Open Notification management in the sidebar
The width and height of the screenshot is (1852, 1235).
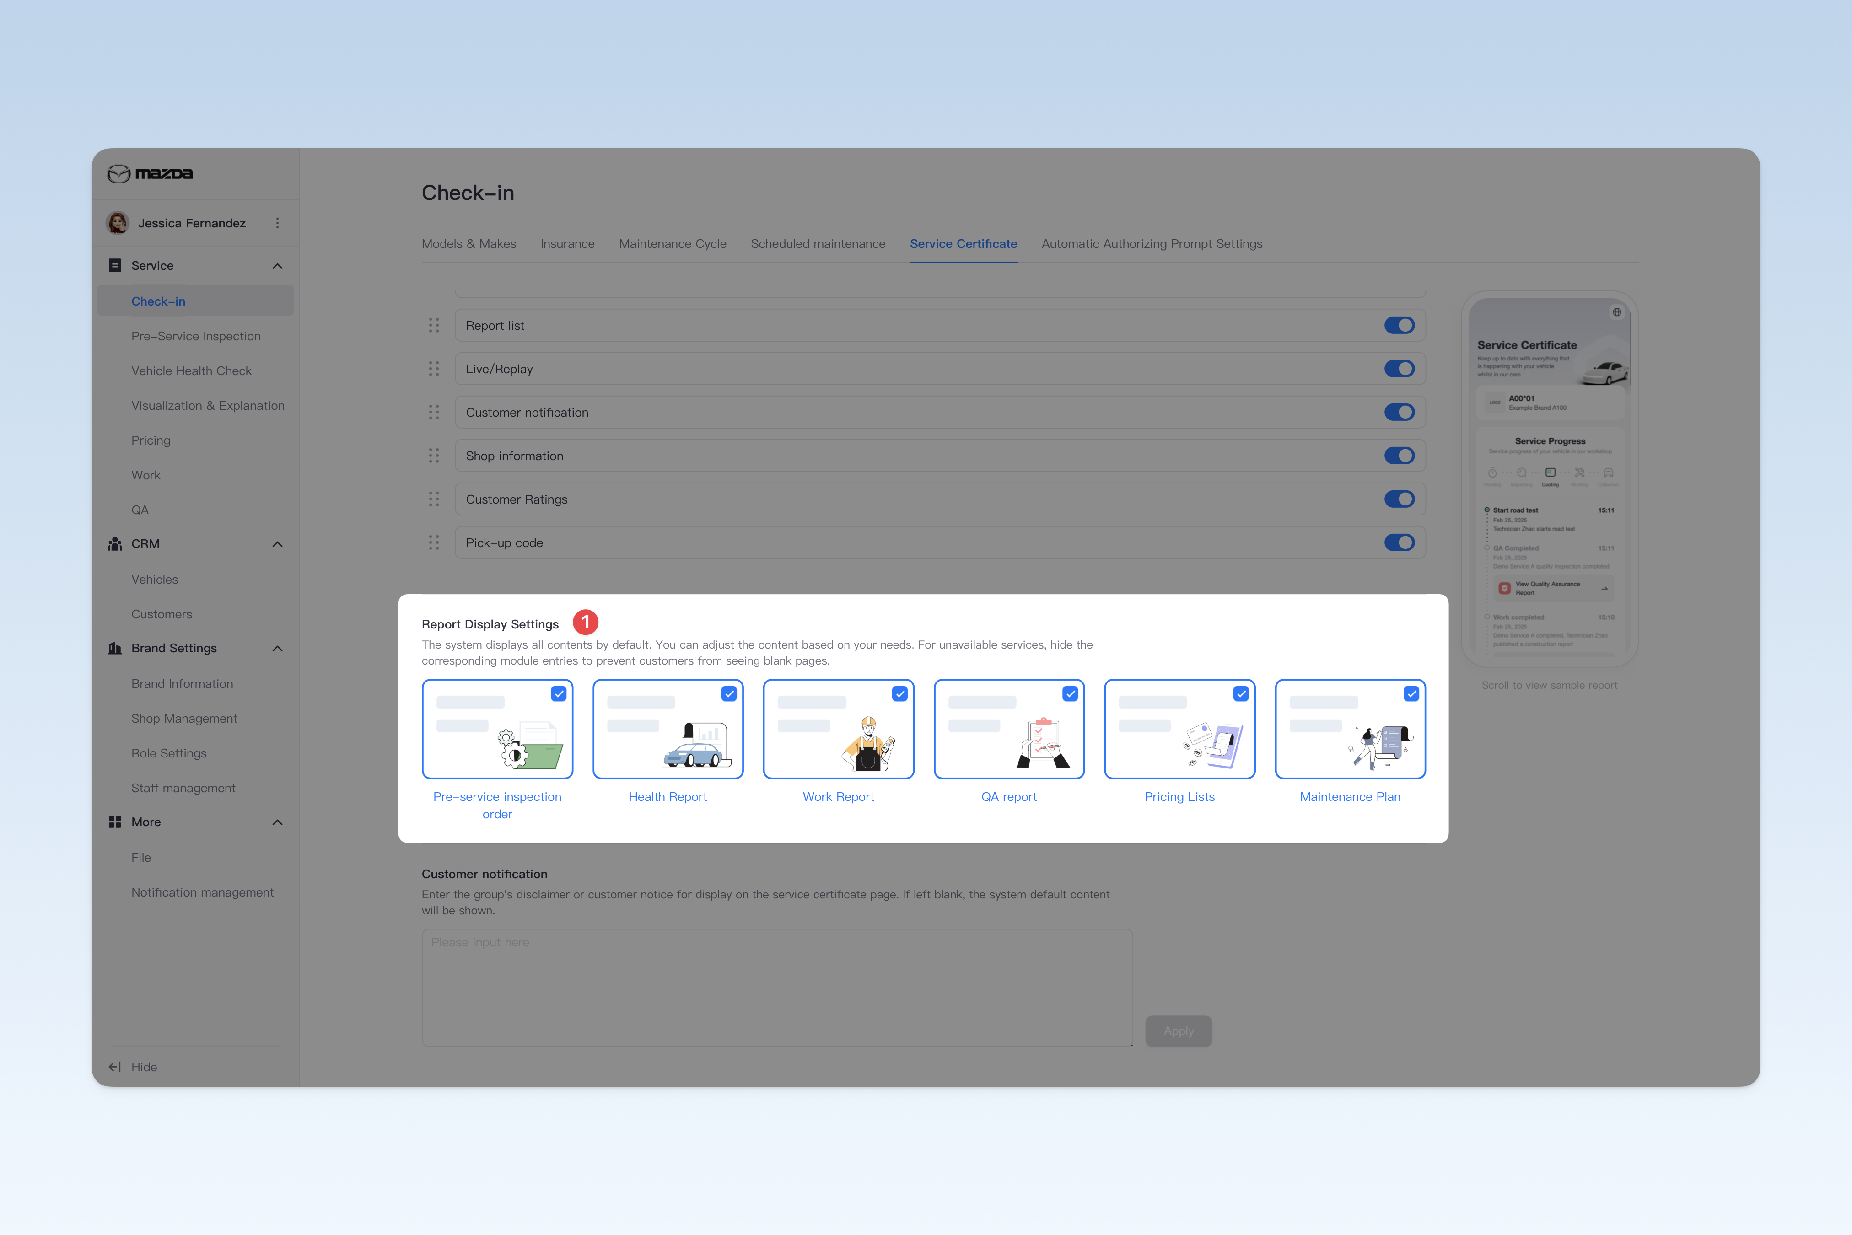203,892
